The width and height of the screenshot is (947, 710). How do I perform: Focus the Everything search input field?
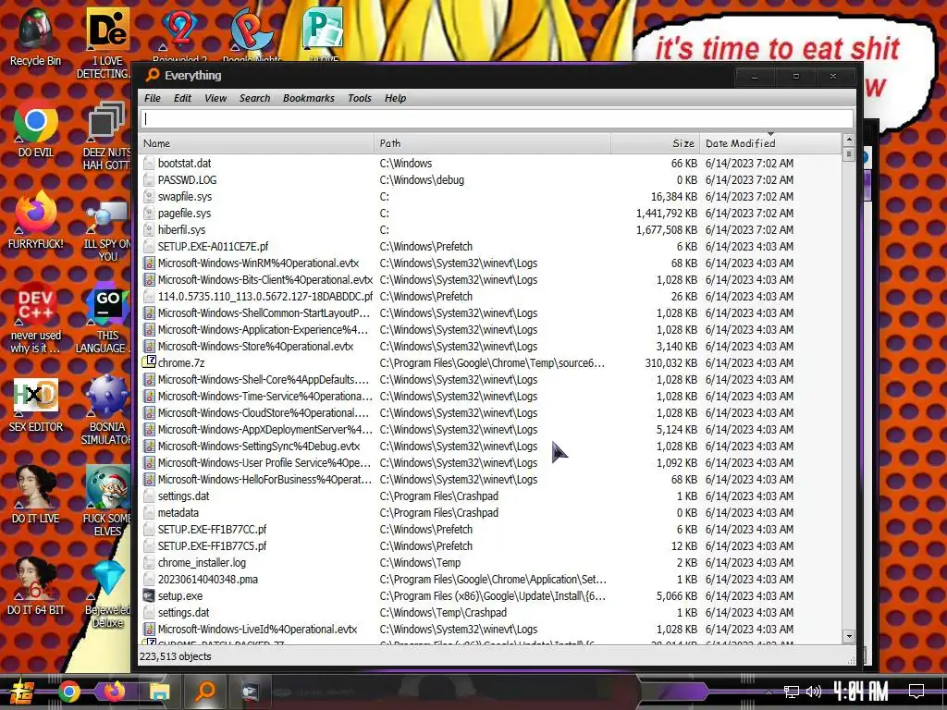(x=497, y=119)
